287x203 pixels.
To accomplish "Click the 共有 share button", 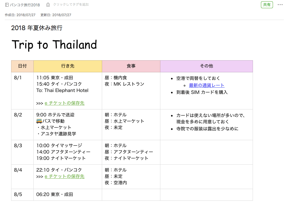I will (x=267, y=5).
